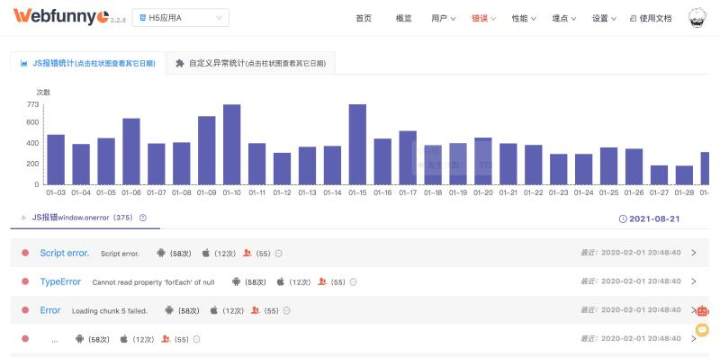Select the 01-21 bar in the chart
The height and width of the screenshot is (357, 720).
point(508,164)
